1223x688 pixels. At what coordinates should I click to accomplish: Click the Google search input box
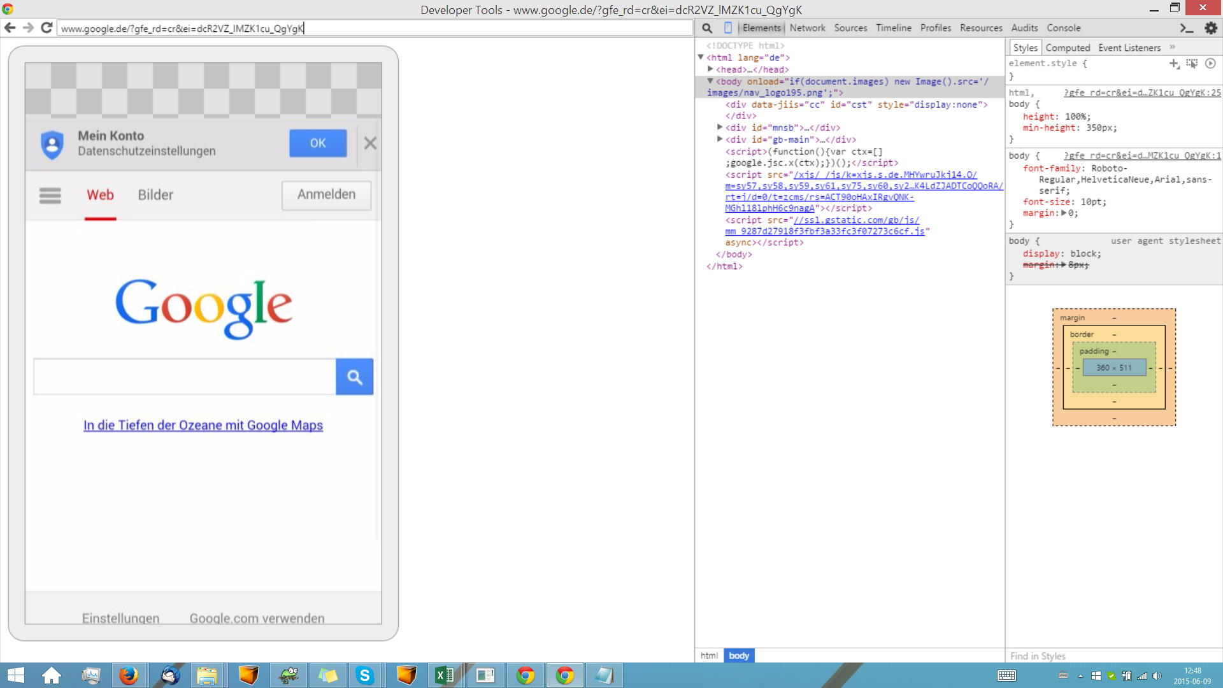click(x=185, y=376)
